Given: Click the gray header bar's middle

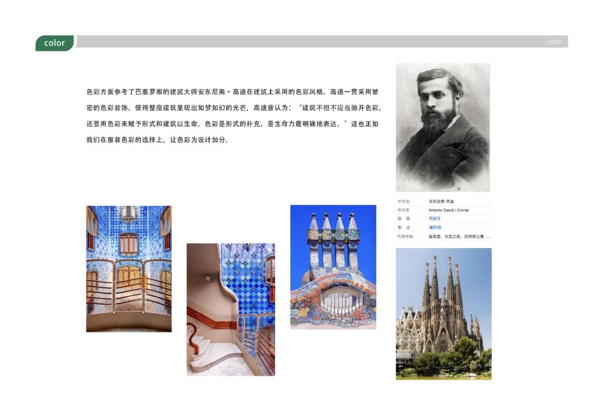Looking at the screenshot, I should [x=322, y=42].
